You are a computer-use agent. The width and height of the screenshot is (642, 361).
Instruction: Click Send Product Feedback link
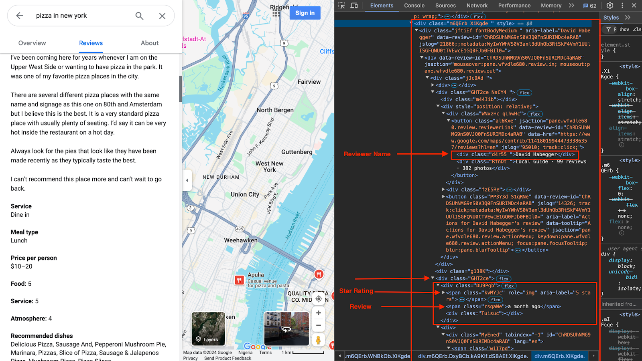(x=228, y=358)
